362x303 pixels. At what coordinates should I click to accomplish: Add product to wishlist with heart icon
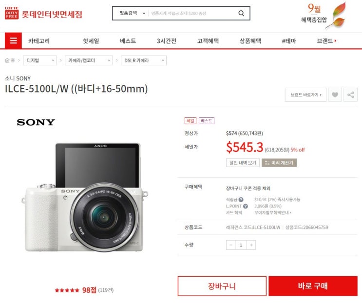[335, 95]
